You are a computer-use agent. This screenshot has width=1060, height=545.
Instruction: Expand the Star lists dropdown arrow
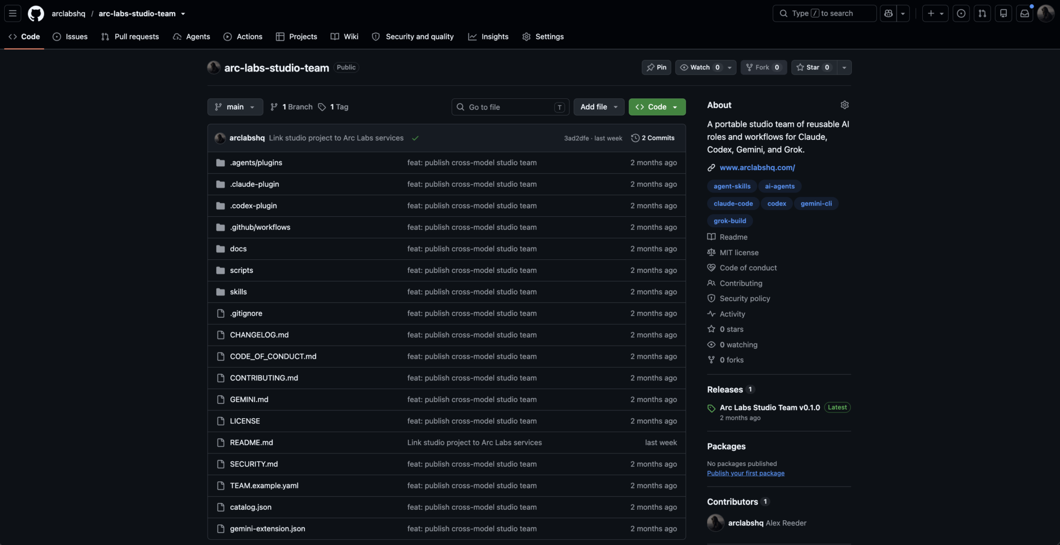tap(844, 67)
